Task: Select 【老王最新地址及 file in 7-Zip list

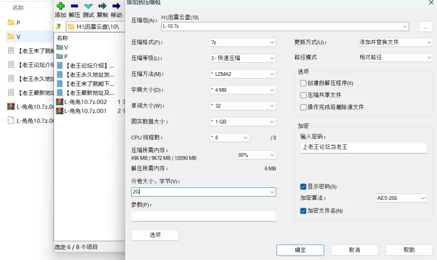Action: coord(86,93)
